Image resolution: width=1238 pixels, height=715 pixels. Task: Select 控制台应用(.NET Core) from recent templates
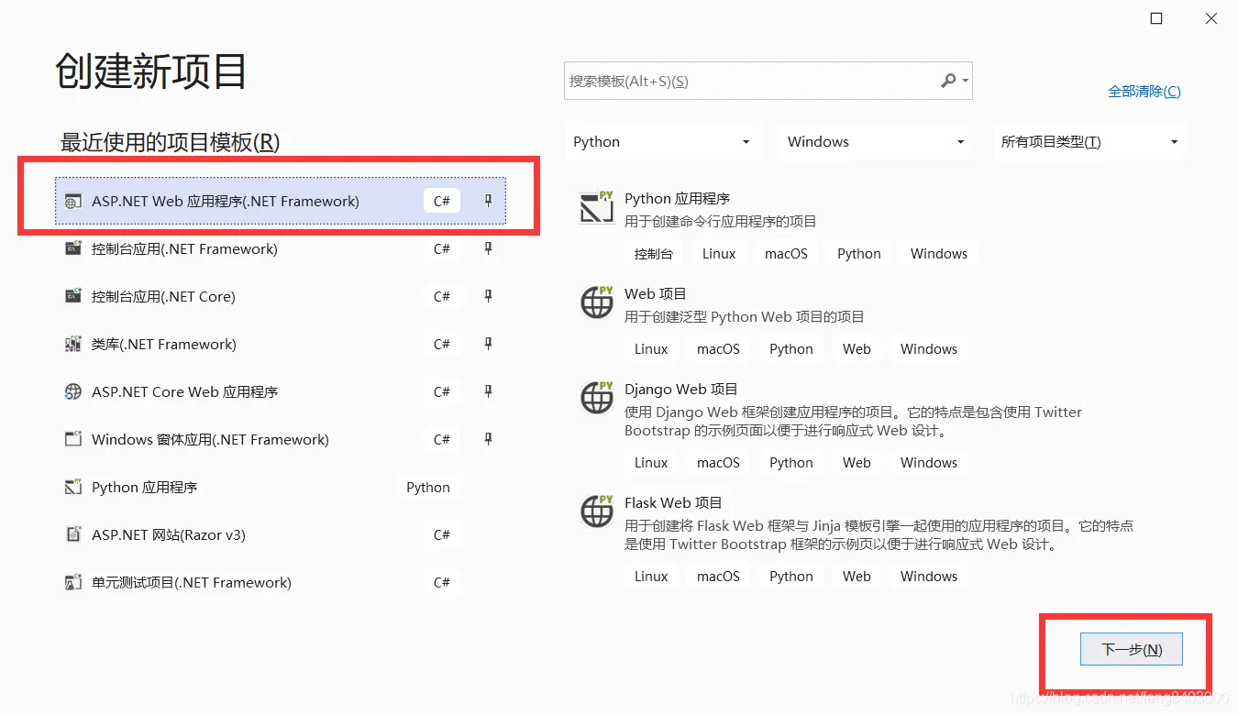[280, 296]
